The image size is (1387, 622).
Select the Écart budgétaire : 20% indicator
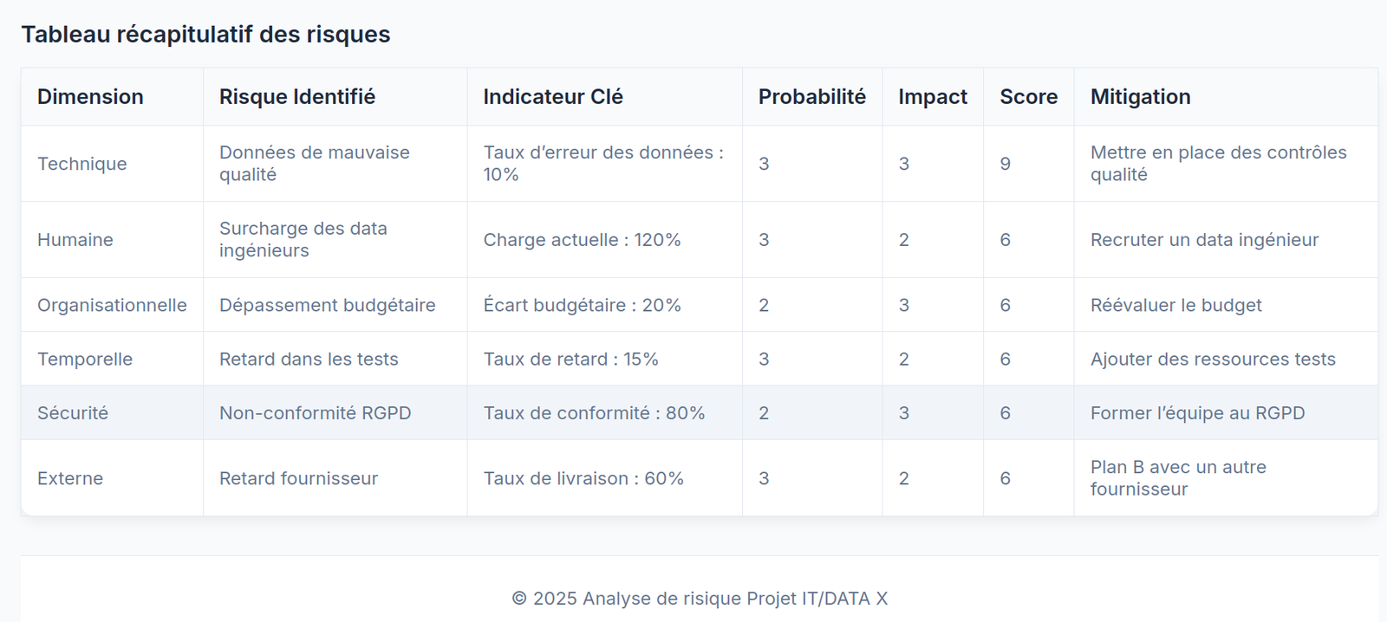[x=582, y=305]
